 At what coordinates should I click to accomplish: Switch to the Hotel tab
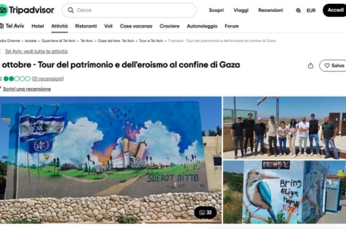pos(38,26)
